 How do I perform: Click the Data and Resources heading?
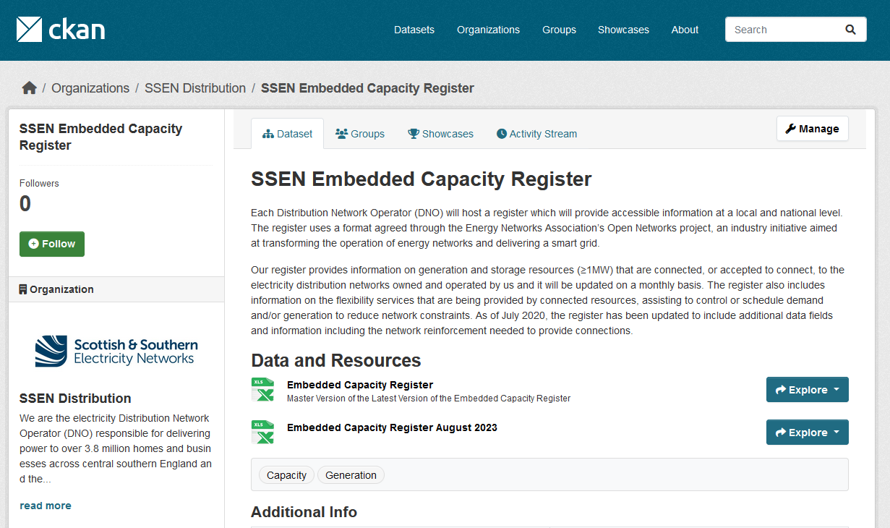point(336,360)
